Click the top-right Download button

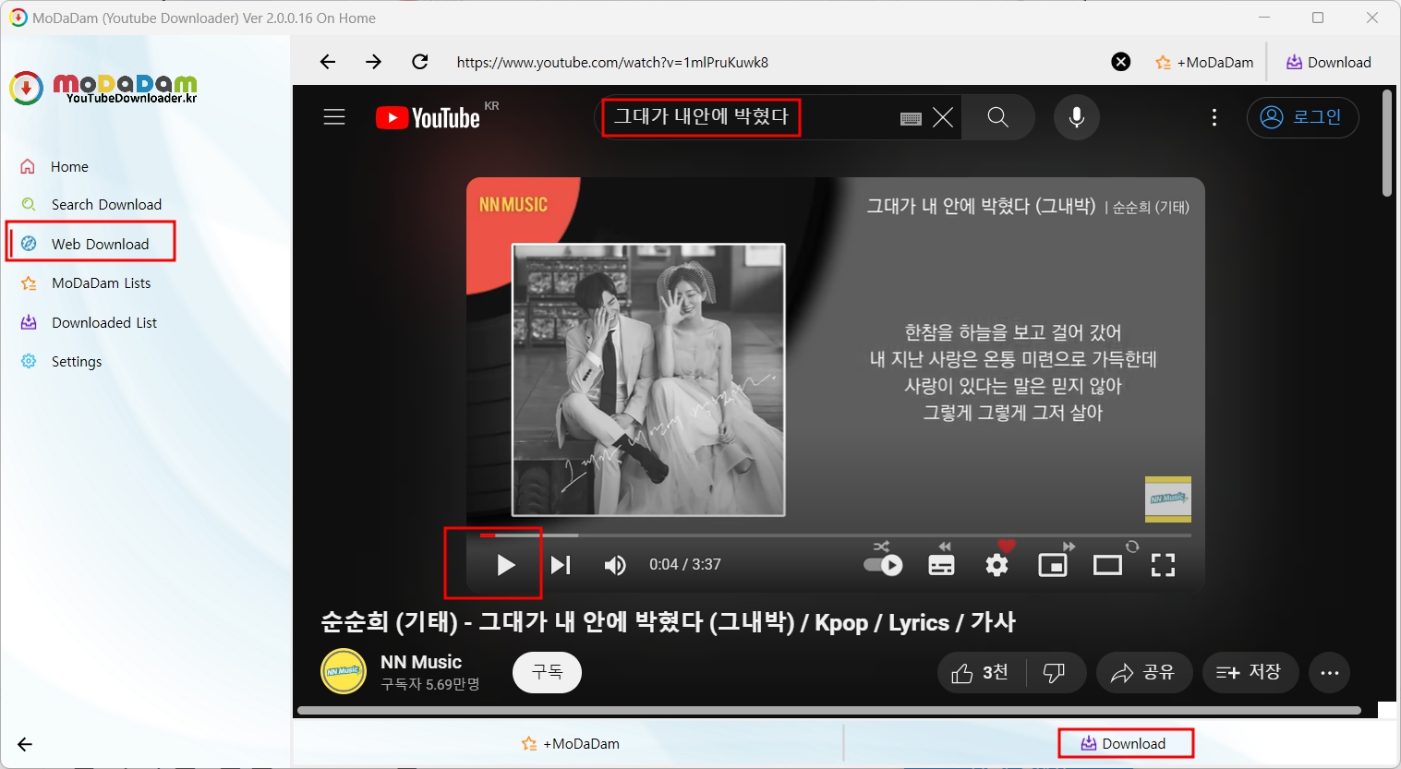click(x=1329, y=62)
